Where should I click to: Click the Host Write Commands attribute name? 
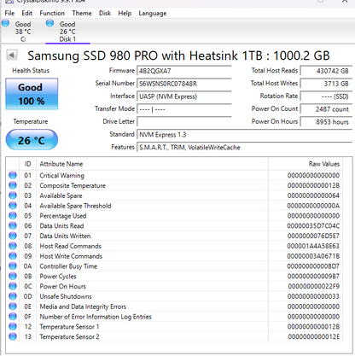click(71, 256)
